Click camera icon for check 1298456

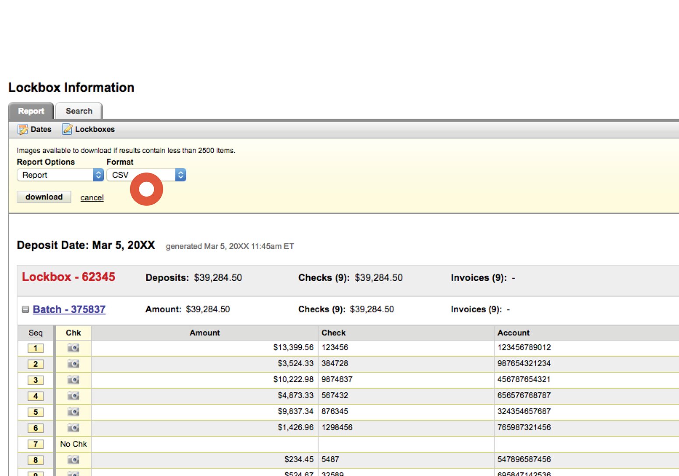click(73, 427)
